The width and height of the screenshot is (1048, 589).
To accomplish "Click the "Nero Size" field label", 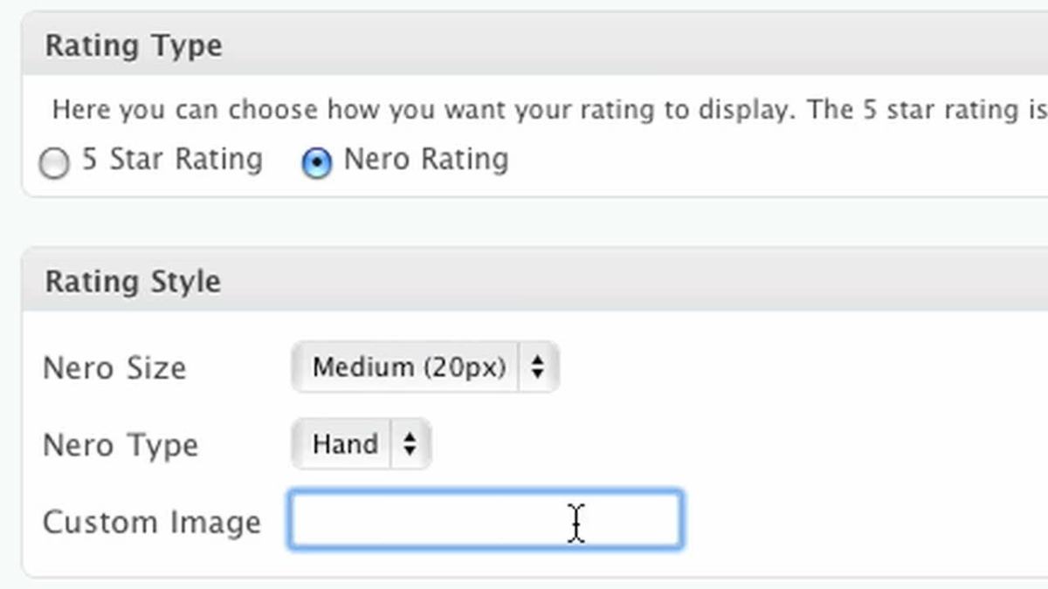I will [114, 368].
